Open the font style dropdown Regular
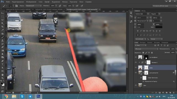Screen dimensions: 177x99 (159, 14)
